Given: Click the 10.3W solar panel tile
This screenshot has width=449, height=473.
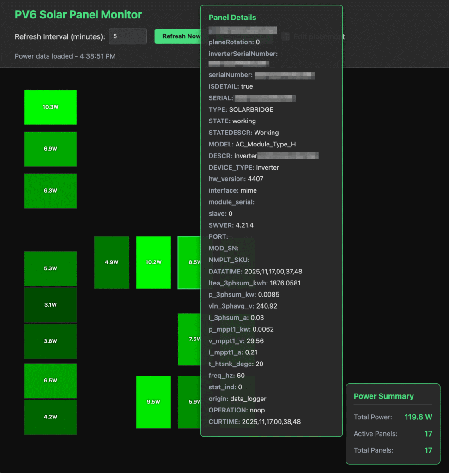Looking at the screenshot, I should click(50, 107).
